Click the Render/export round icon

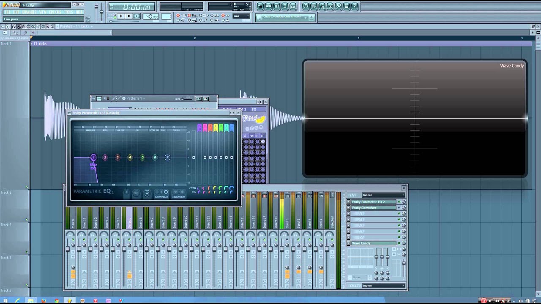pos(322,6)
